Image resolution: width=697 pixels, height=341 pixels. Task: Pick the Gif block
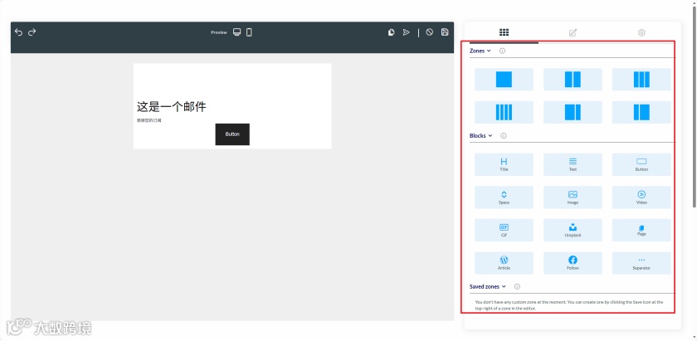click(504, 231)
